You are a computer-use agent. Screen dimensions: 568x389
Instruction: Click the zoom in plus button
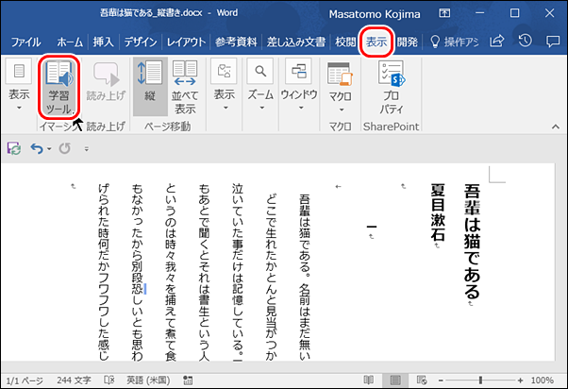click(521, 381)
